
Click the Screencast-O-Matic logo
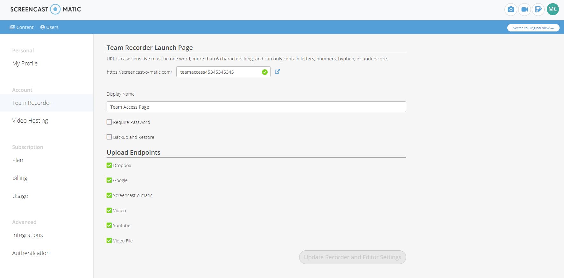coord(46,9)
